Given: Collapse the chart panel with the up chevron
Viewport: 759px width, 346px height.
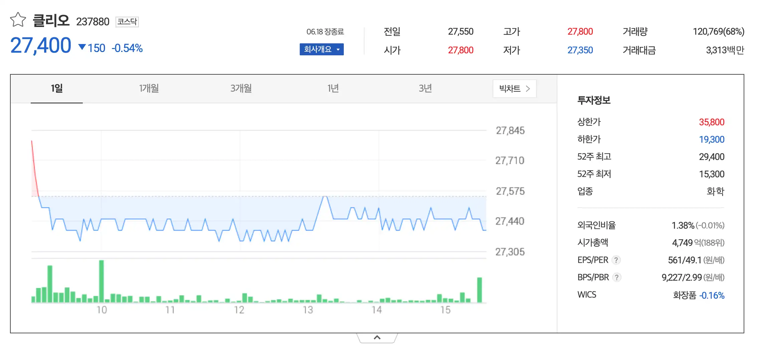Looking at the screenshot, I should coord(377,337).
